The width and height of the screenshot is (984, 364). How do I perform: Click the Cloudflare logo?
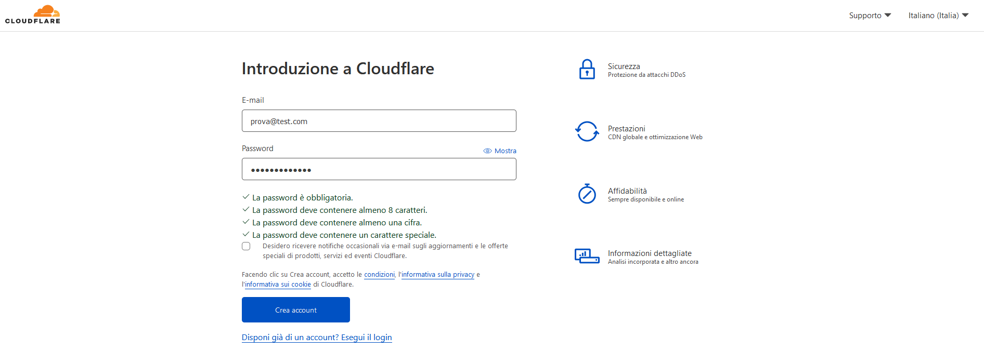pos(33,15)
